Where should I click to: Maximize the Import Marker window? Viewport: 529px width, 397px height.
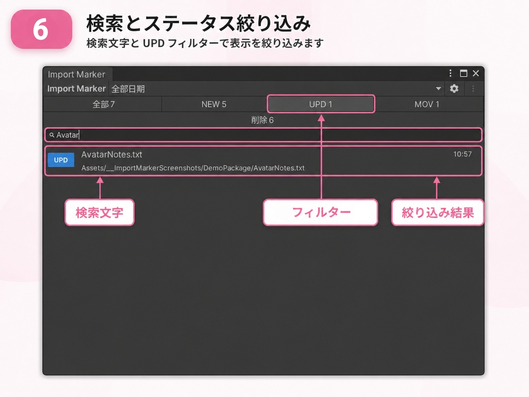click(463, 73)
